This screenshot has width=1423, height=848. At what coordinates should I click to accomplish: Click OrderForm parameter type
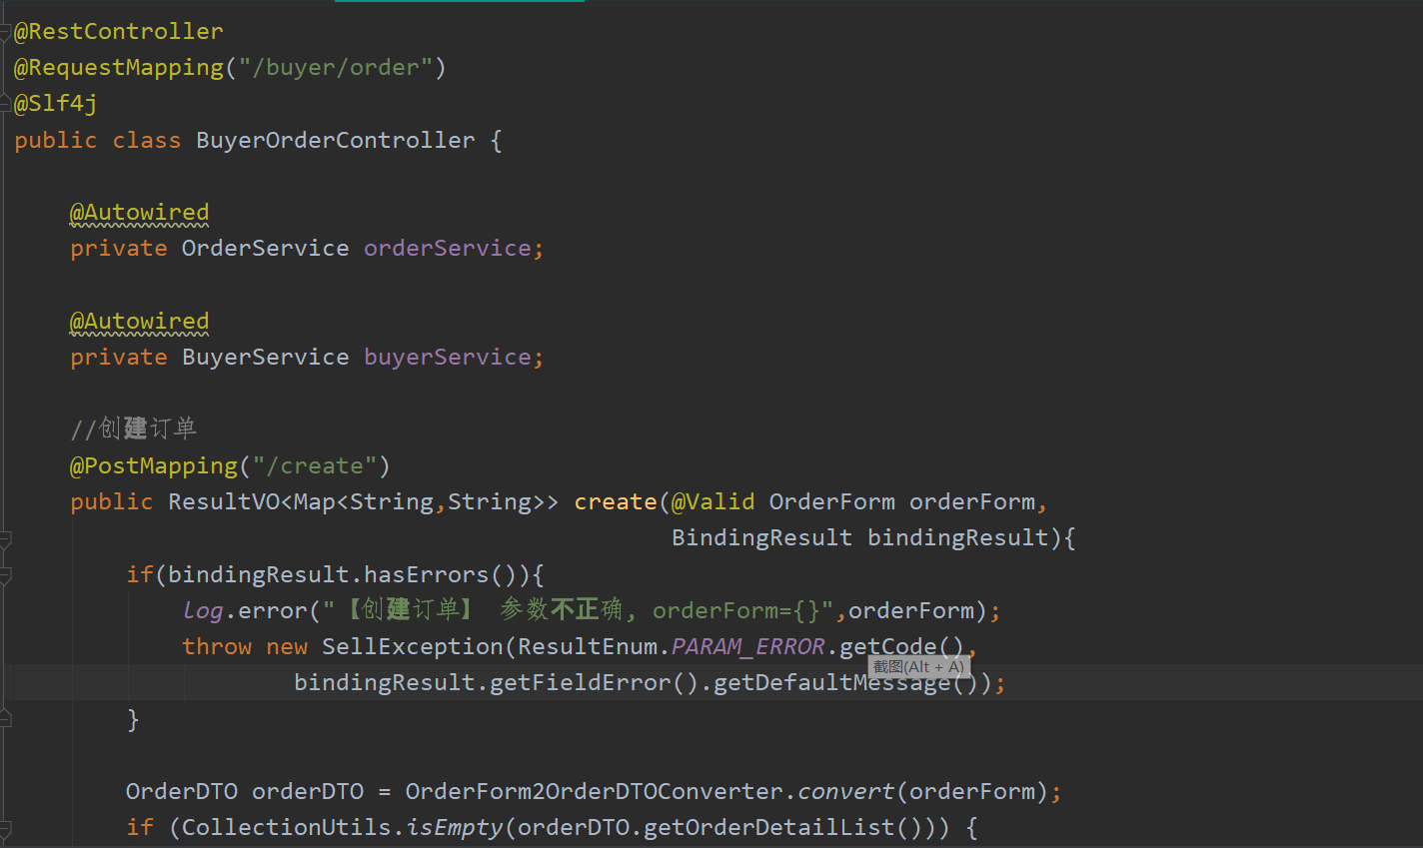832,502
